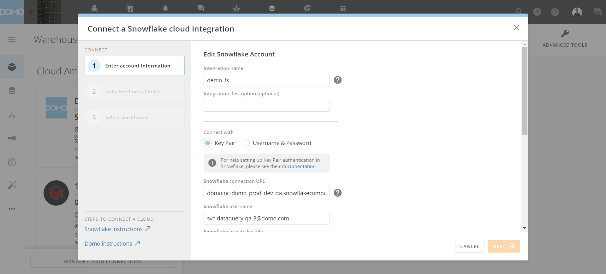Viewport: 606px width, 274px height.
Task: Open the robot face icon in sidebar
Action: 12,162
